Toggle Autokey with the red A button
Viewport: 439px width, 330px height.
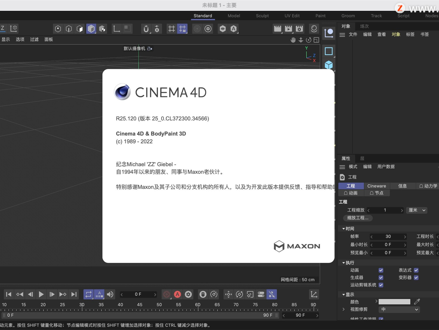point(177,294)
